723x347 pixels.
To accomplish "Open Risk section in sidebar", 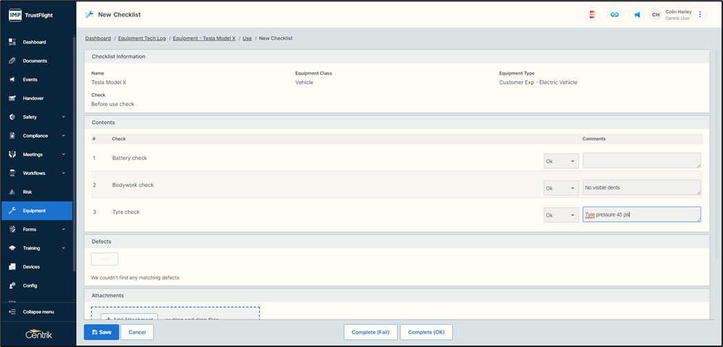I will point(28,192).
